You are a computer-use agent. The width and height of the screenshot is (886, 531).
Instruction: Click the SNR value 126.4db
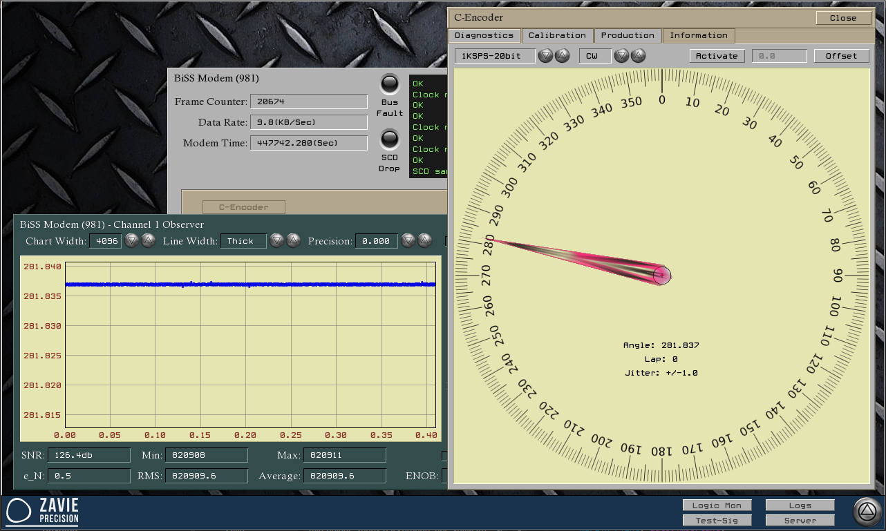click(x=89, y=455)
